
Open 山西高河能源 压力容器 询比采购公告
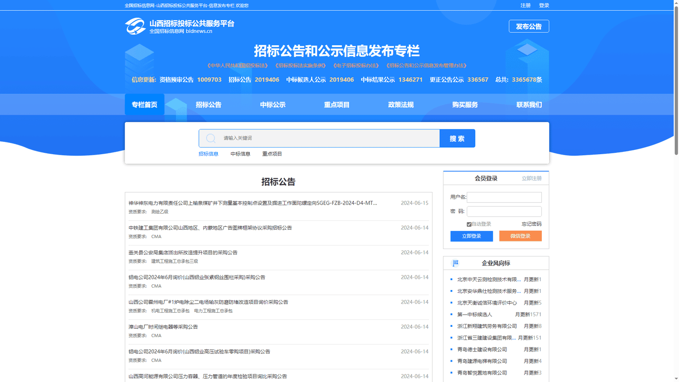(x=208, y=376)
